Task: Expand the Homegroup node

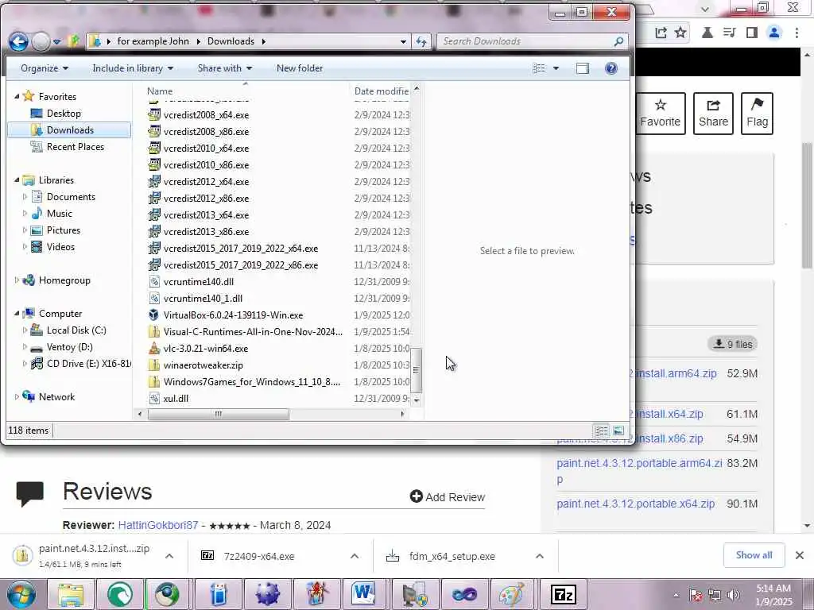Action: coord(17,280)
